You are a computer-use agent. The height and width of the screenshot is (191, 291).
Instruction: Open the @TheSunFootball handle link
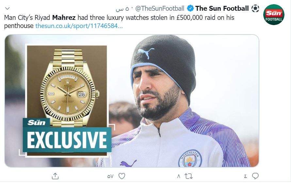(160, 8)
